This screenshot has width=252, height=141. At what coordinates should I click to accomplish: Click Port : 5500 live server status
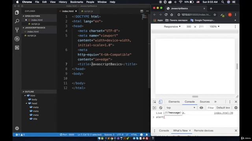67,135
